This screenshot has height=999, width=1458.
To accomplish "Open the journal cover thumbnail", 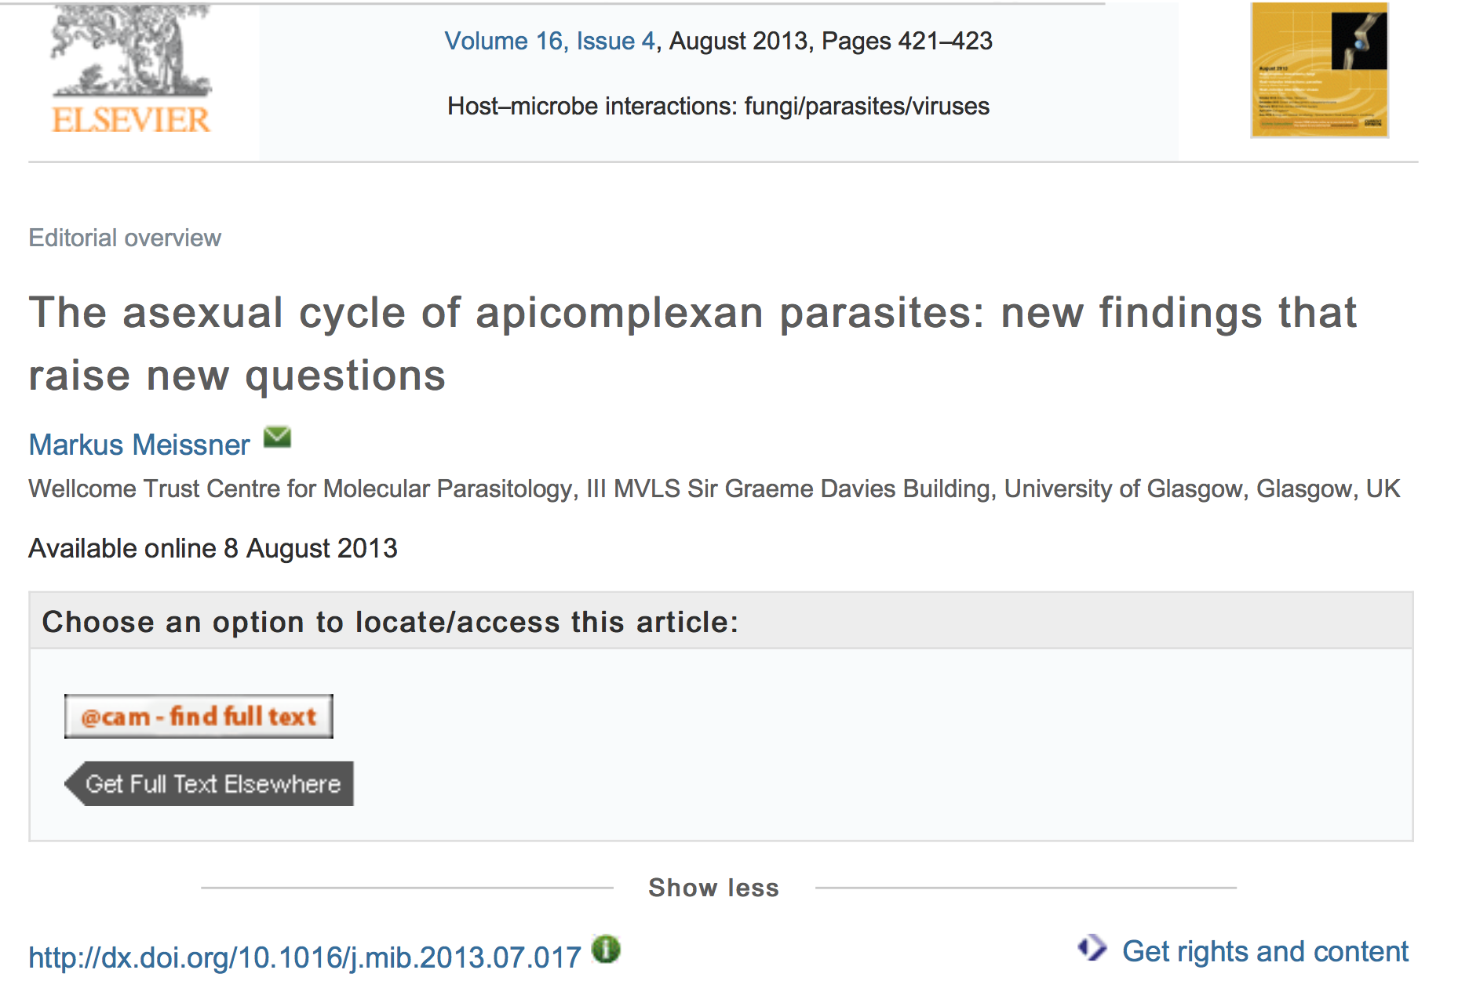I will (x=1319, y=71).
